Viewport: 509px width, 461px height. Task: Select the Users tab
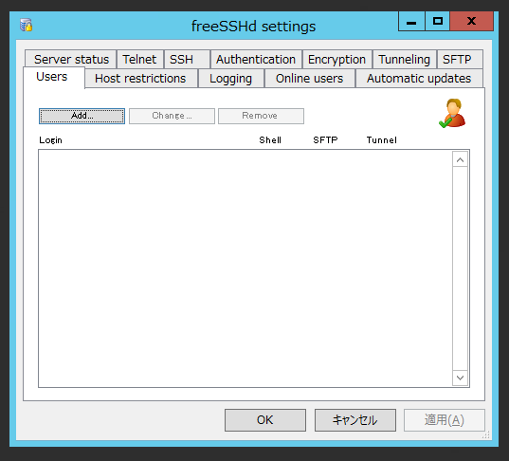(54, 78)
